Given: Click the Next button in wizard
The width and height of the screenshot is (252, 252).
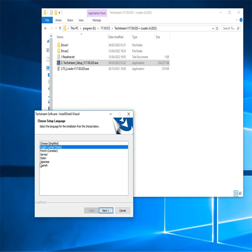Looking at the screenshot, I should (x=106, y=210).
